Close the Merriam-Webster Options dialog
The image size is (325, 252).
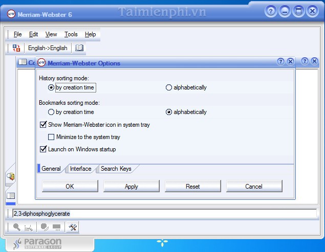tap(290, 61)
